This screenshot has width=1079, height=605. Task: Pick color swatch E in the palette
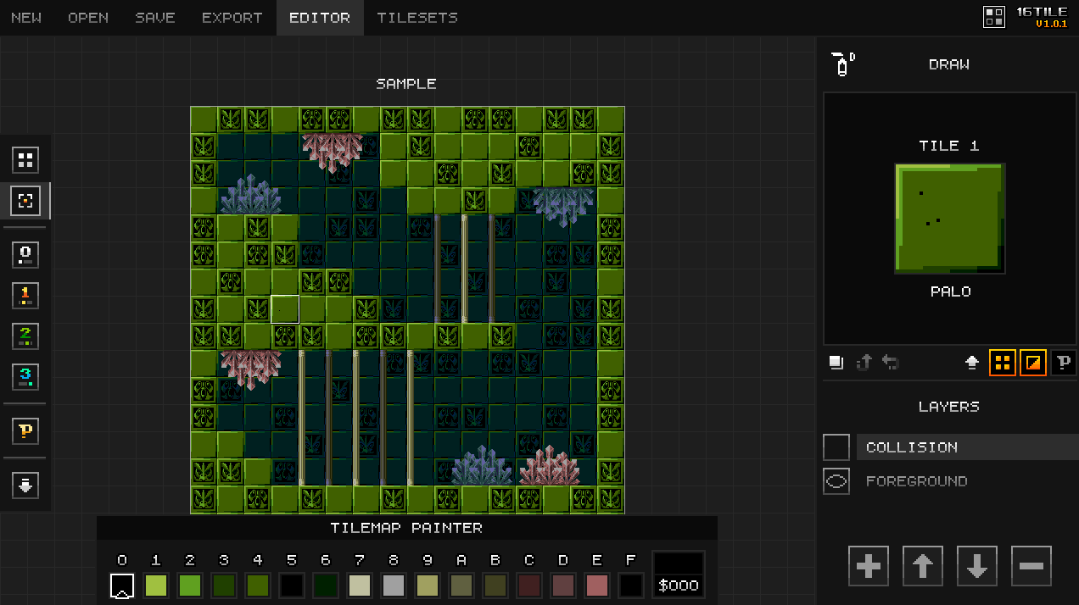pyautogui.click(x=597, y=586)
